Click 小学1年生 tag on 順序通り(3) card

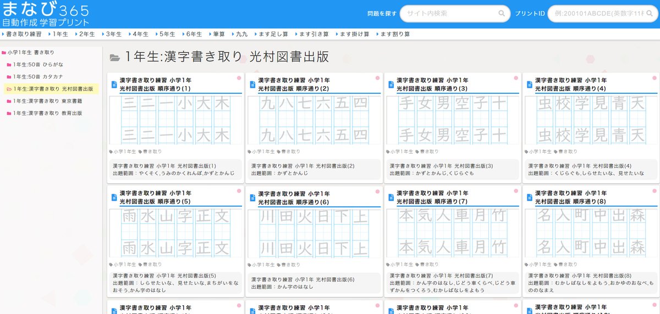[x=399, y=152]
